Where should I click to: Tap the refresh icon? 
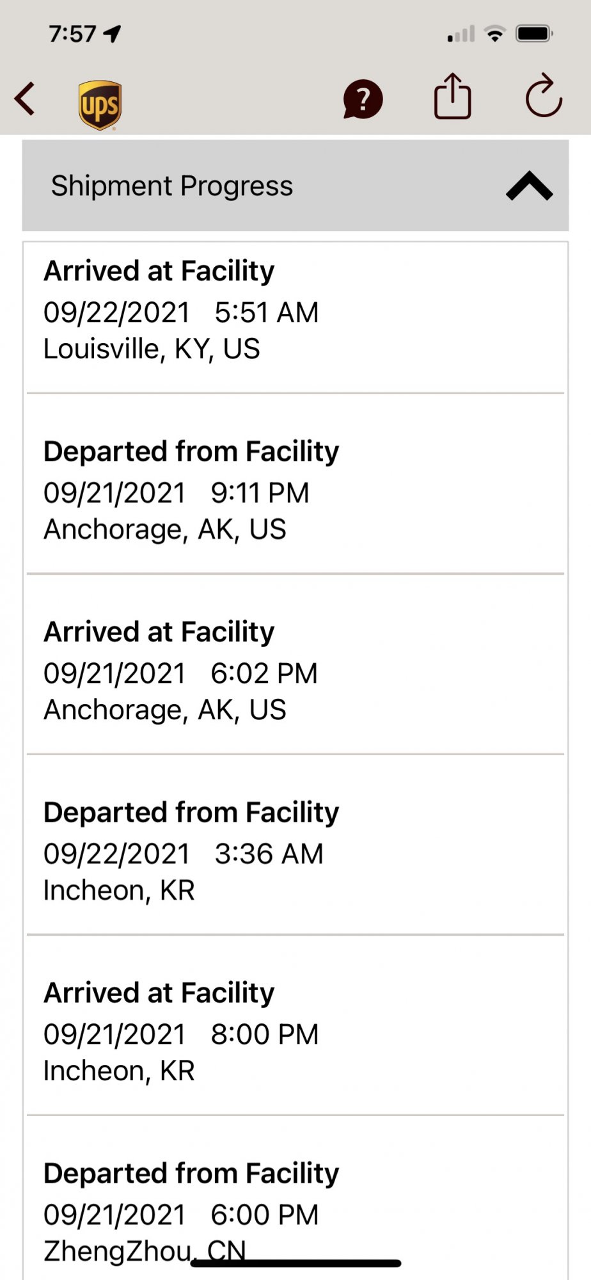543,97
